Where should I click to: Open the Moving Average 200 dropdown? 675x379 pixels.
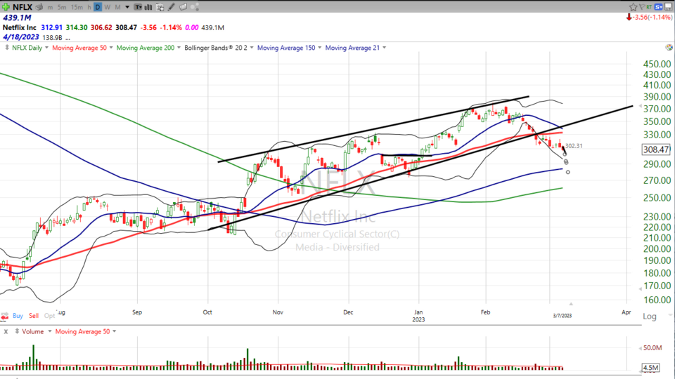pyautogui.click(x=179, y=48)
